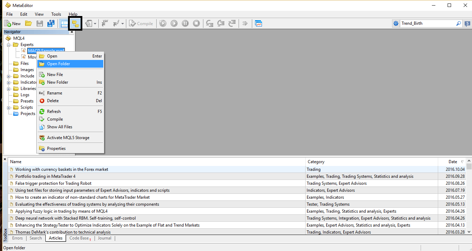The width and height of the screenshot is (472, 251).
Task: Click the restart debugging icon
Action: (163, 23)
